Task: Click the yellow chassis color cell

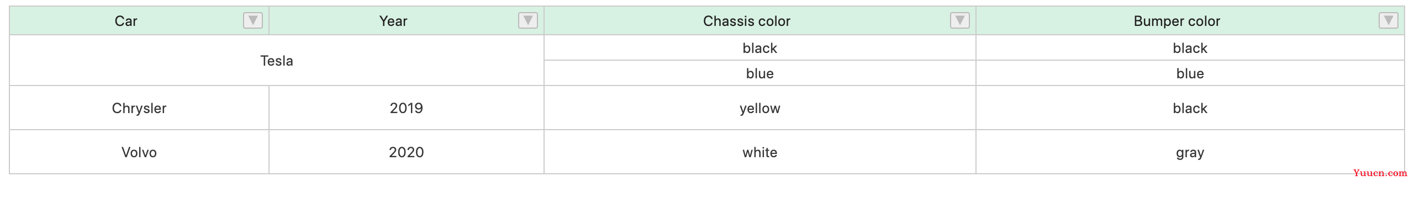Action: pos(760,108)
